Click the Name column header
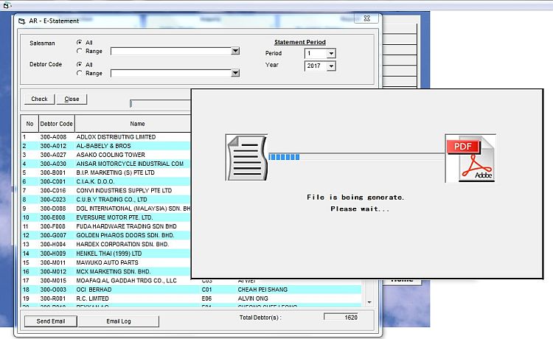Viewport: 553px width, 339px height. (137, 124)
